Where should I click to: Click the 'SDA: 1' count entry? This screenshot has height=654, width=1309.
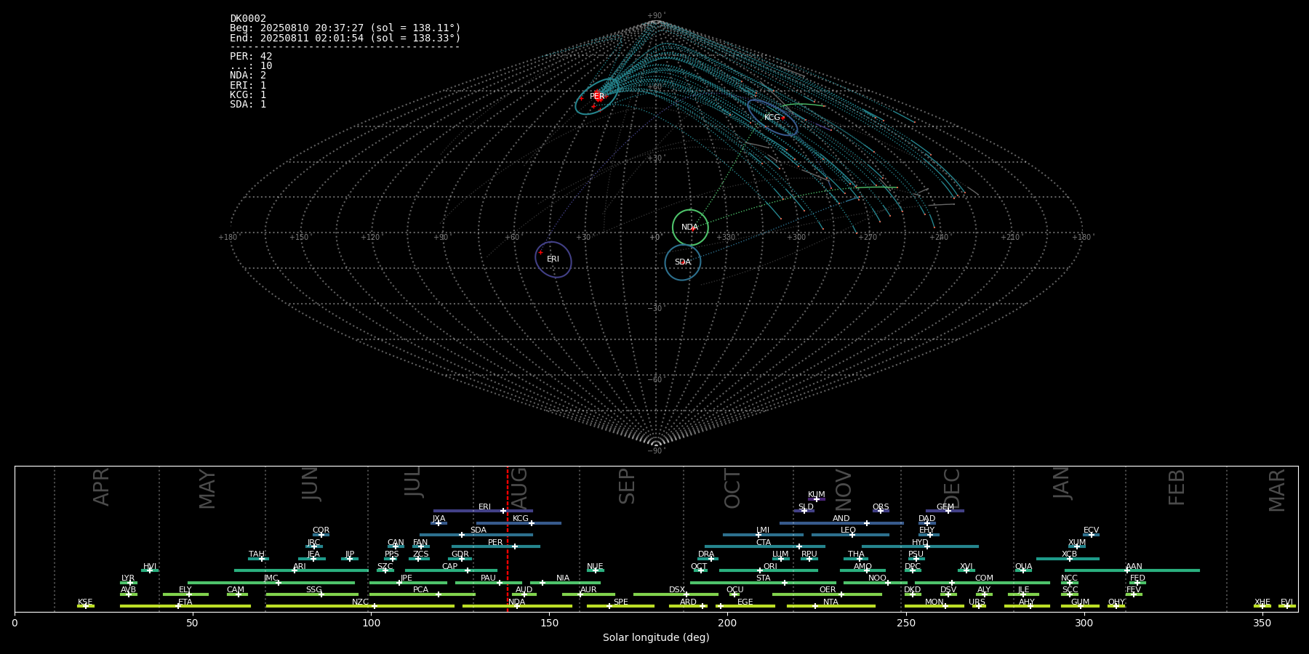pyautogui.click(x=248, y=105)
